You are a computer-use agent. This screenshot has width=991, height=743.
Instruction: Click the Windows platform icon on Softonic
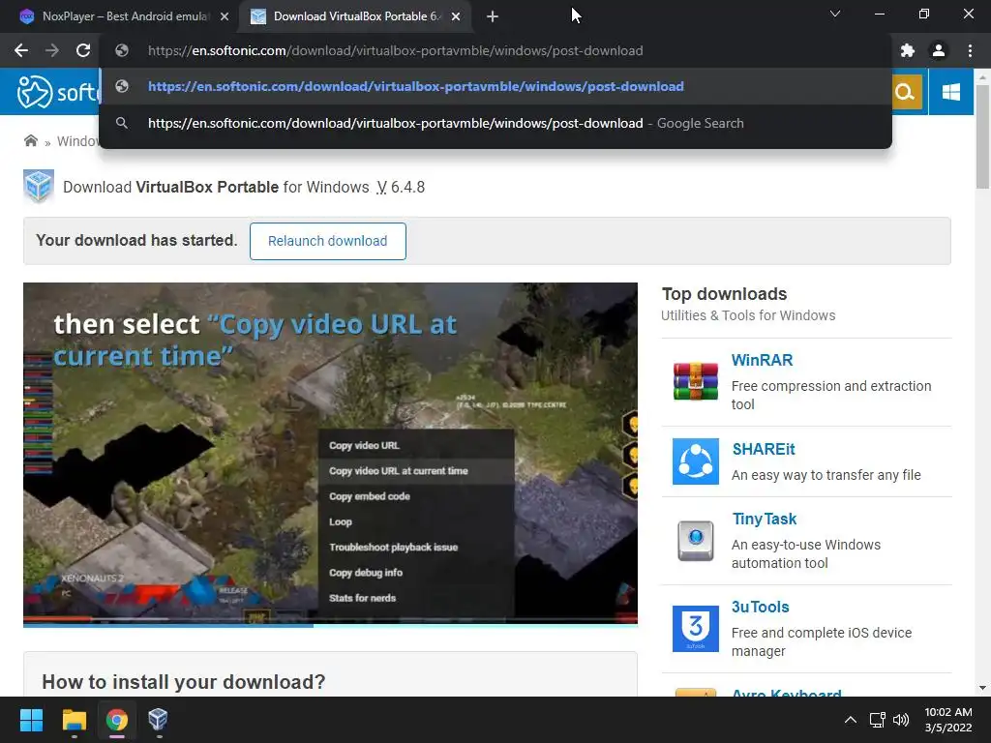tap(950, 92)
